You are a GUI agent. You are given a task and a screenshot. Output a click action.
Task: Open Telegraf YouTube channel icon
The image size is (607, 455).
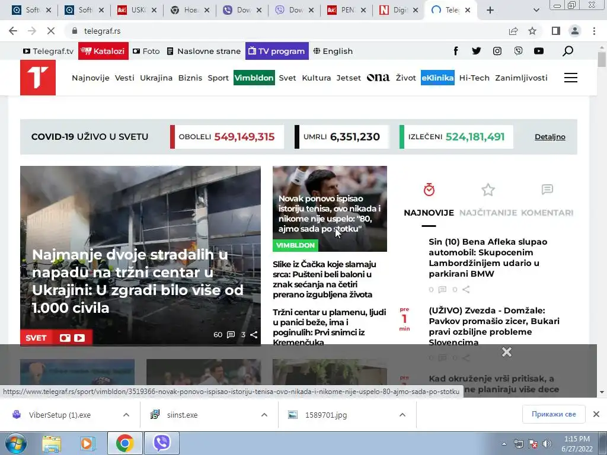click(x=538, y=51)
